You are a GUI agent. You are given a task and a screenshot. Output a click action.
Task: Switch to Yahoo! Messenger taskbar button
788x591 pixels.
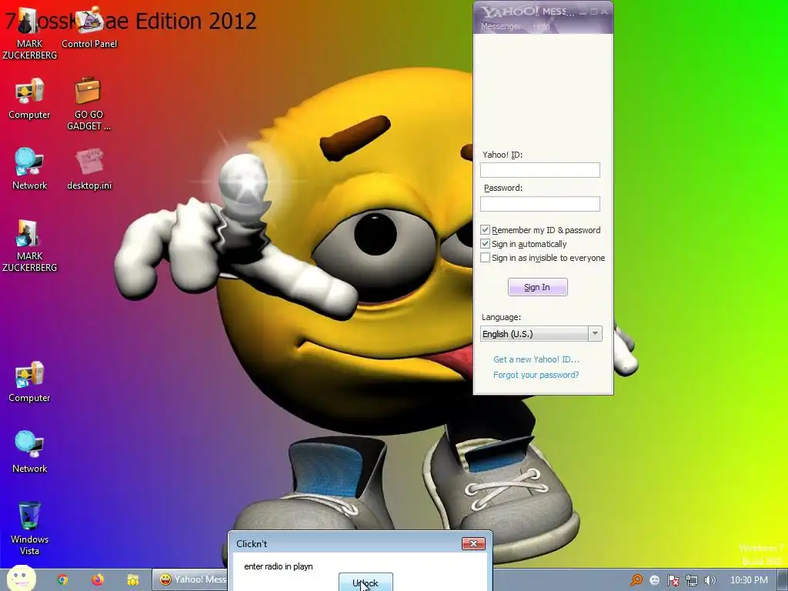pos(190,579)
